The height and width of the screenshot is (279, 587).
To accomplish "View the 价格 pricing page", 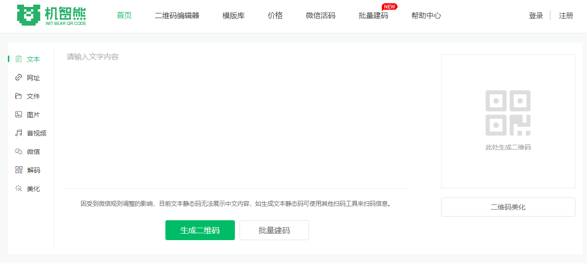I will coord(275,15).
